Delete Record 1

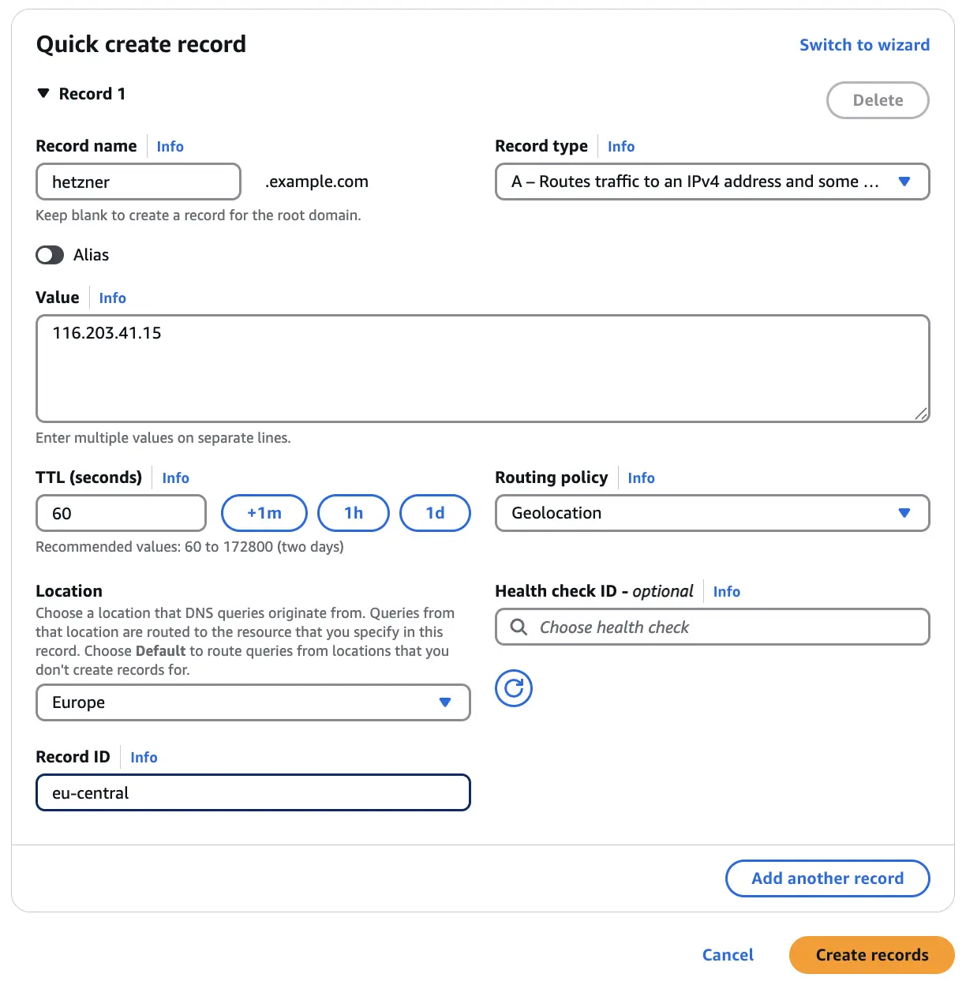click(878, 100)
